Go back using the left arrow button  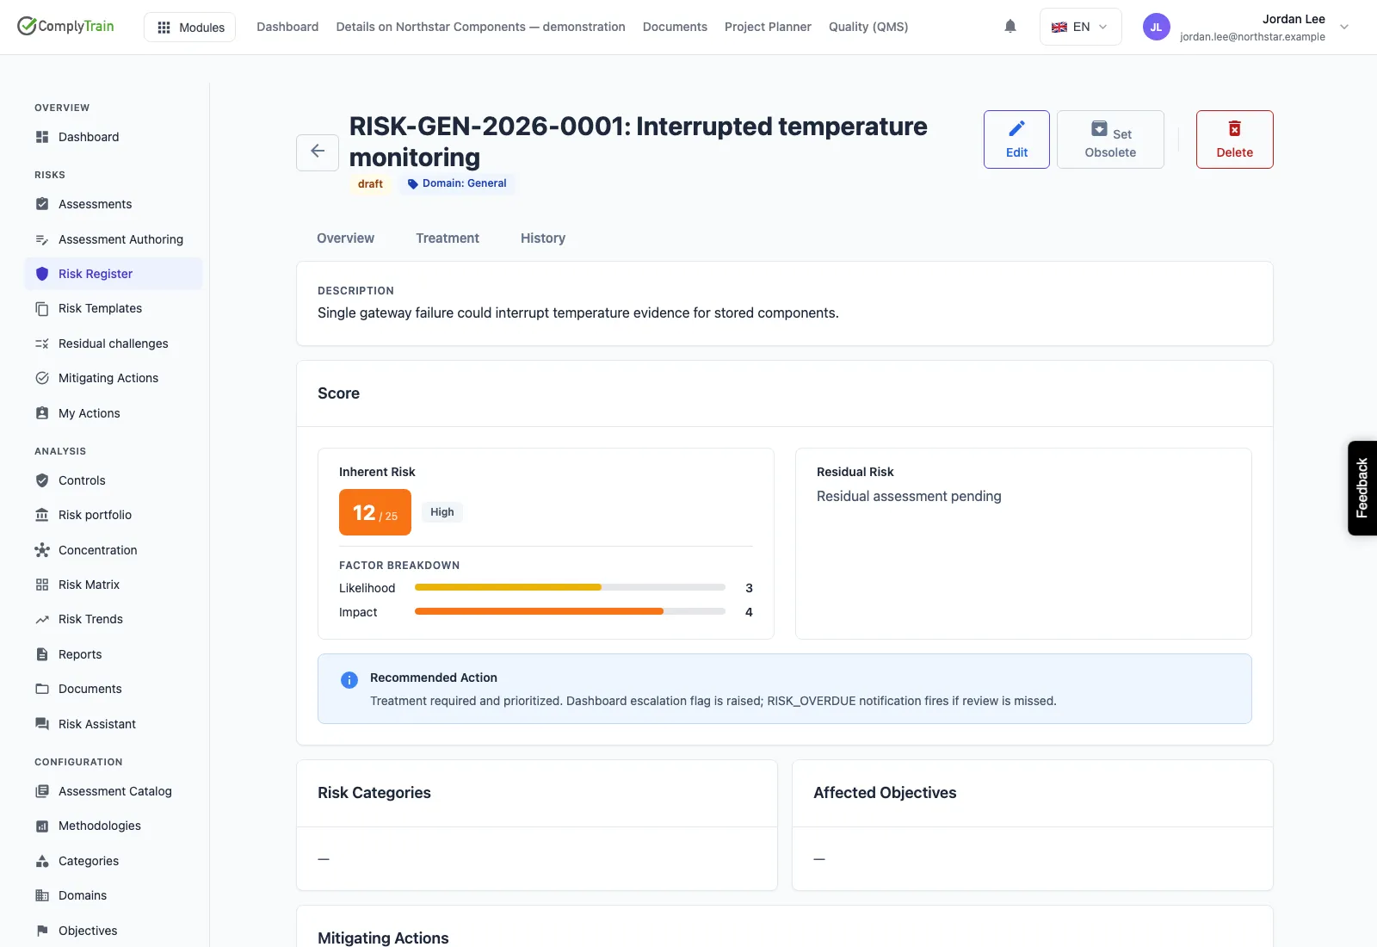(318, 152)
